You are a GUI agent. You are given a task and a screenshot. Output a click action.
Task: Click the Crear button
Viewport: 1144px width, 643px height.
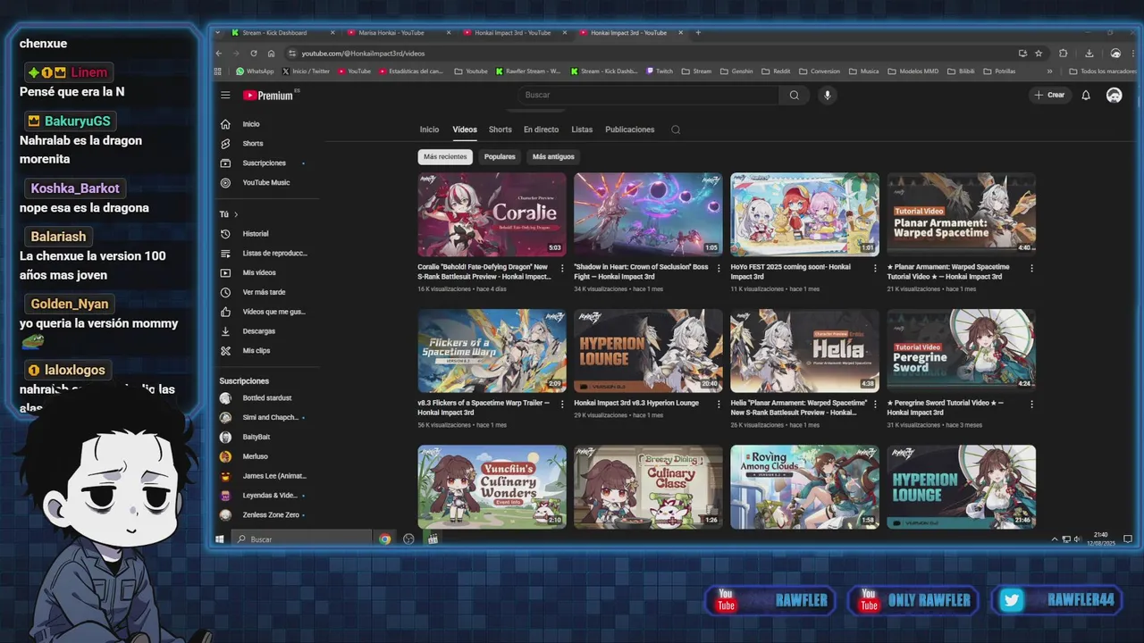tap(1049, 95)
